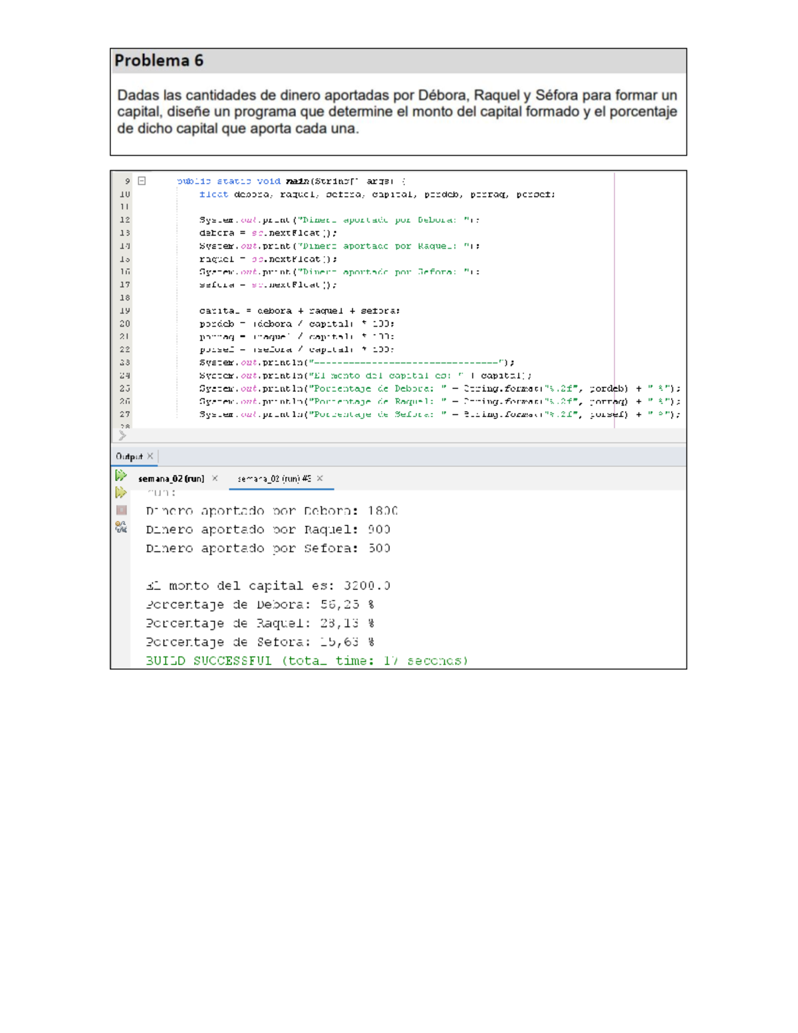This screenshot has height=1033, width=798.
Task: Click line number 19 in the gutter
Action: coord(124,311)
